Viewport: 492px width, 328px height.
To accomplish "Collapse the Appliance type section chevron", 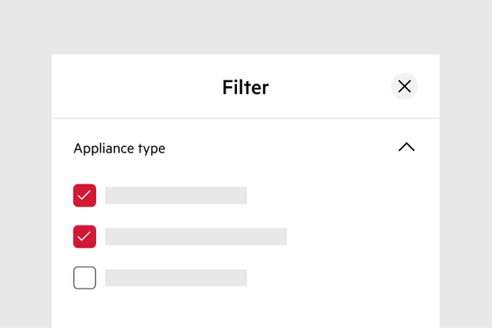I will point(407,147).
